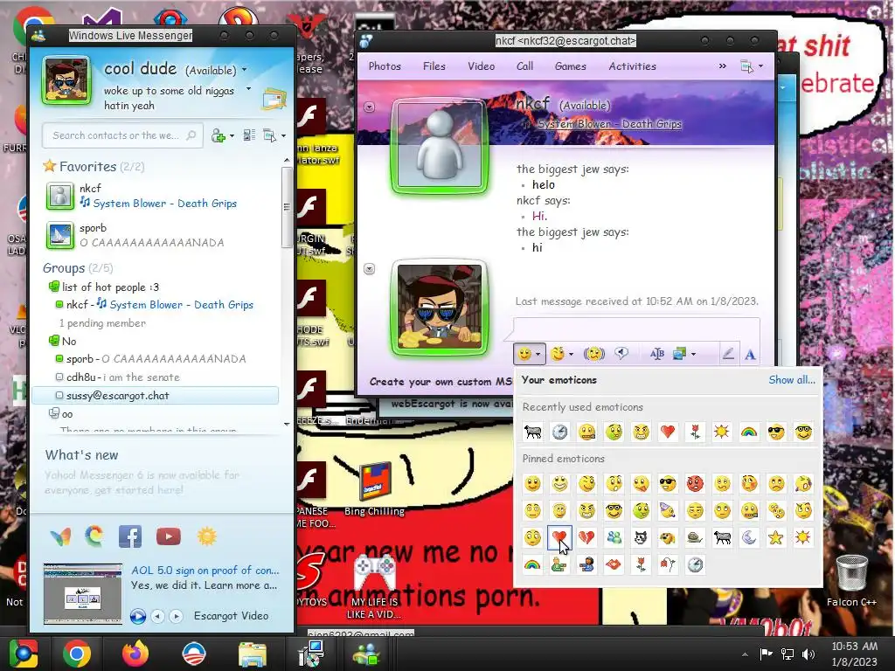Click the handwriting pen icon in chat toolbar
Viewport: 895px width, 671px height.
click(728, 355)
